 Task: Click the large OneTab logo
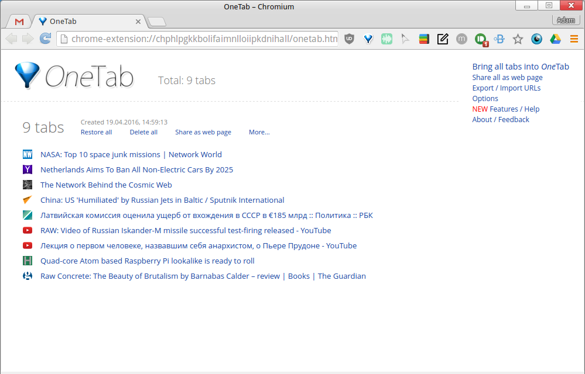74,76
